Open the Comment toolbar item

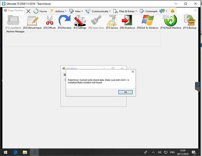point(148,11)
